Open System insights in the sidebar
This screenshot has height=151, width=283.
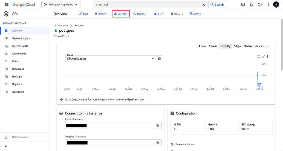click(25, 39)
